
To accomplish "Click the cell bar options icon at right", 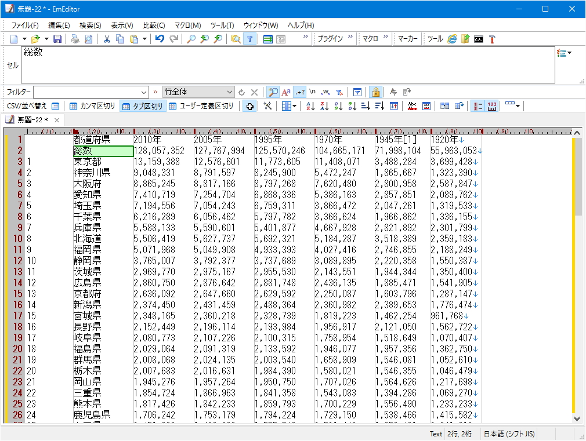I will (563, 53).
